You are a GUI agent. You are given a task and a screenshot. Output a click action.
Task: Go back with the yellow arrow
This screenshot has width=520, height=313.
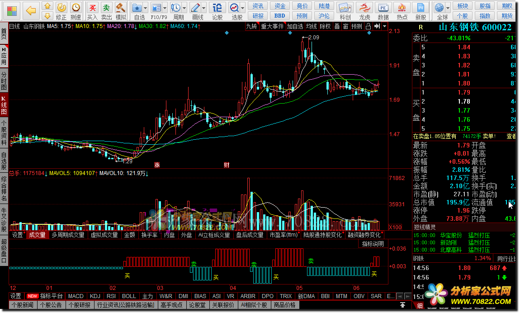tap(31, 10)
